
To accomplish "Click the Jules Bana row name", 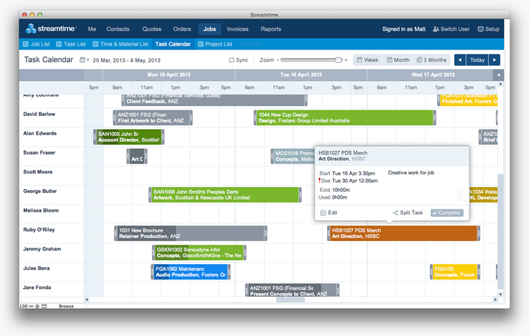I will tap(37, 268).
